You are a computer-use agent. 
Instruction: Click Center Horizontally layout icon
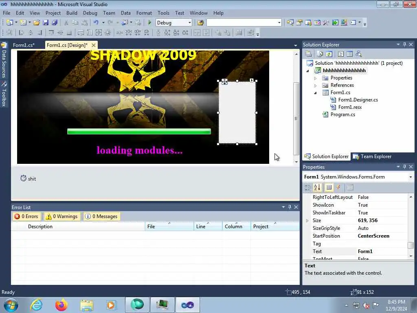(197, 33)
